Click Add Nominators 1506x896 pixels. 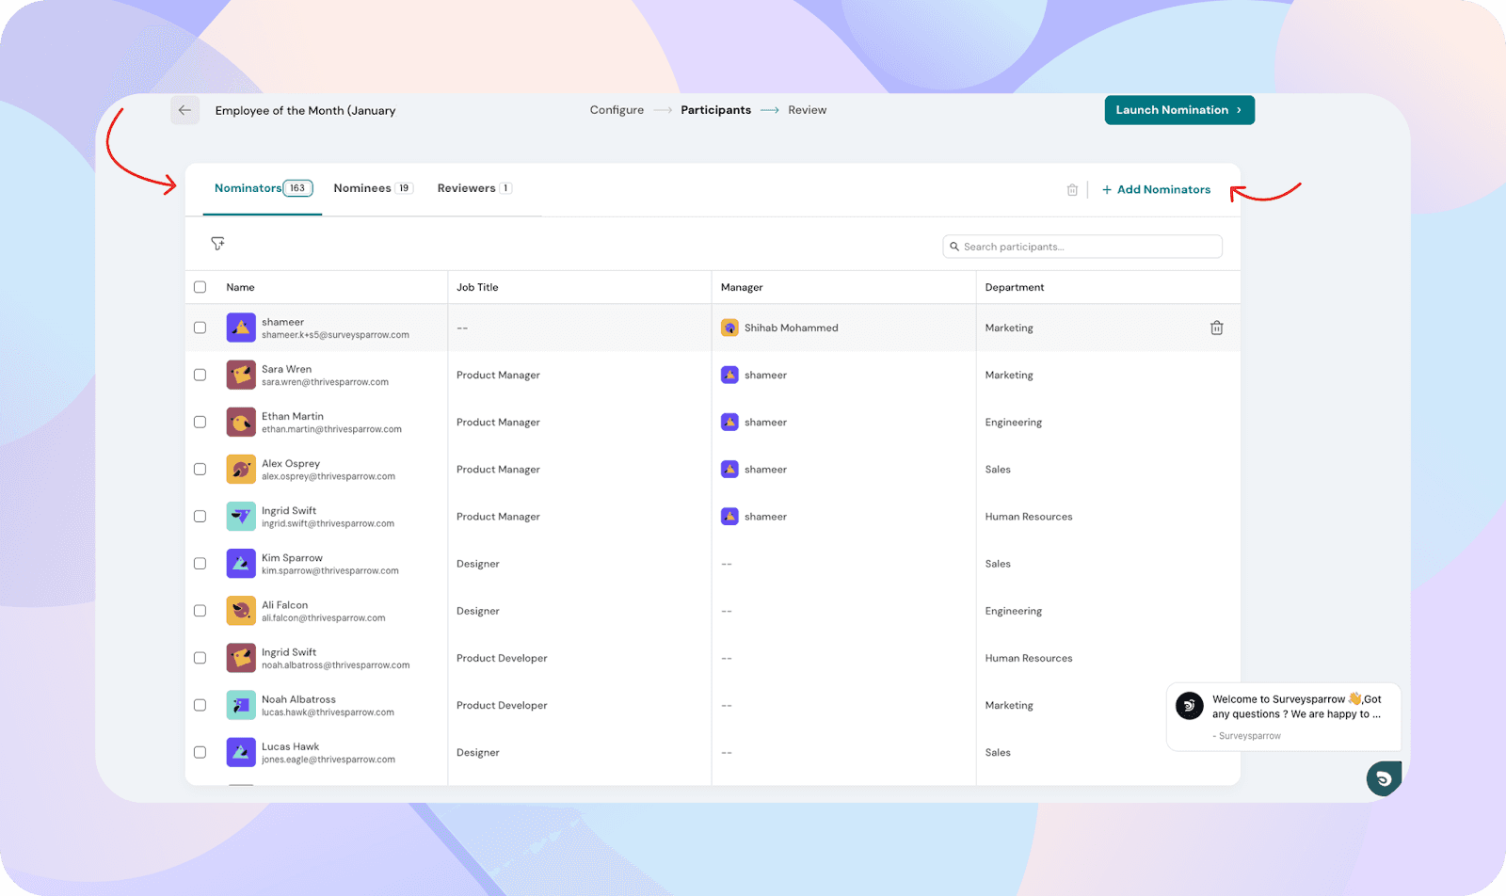click(1157, 190)
